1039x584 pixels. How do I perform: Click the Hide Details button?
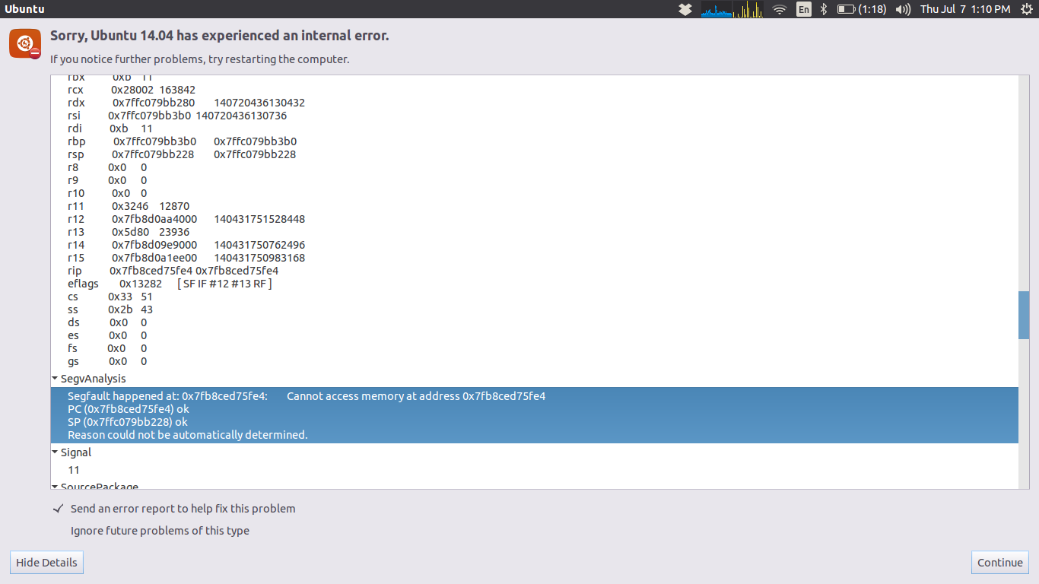pyautogui.click(x=46, y=563)
